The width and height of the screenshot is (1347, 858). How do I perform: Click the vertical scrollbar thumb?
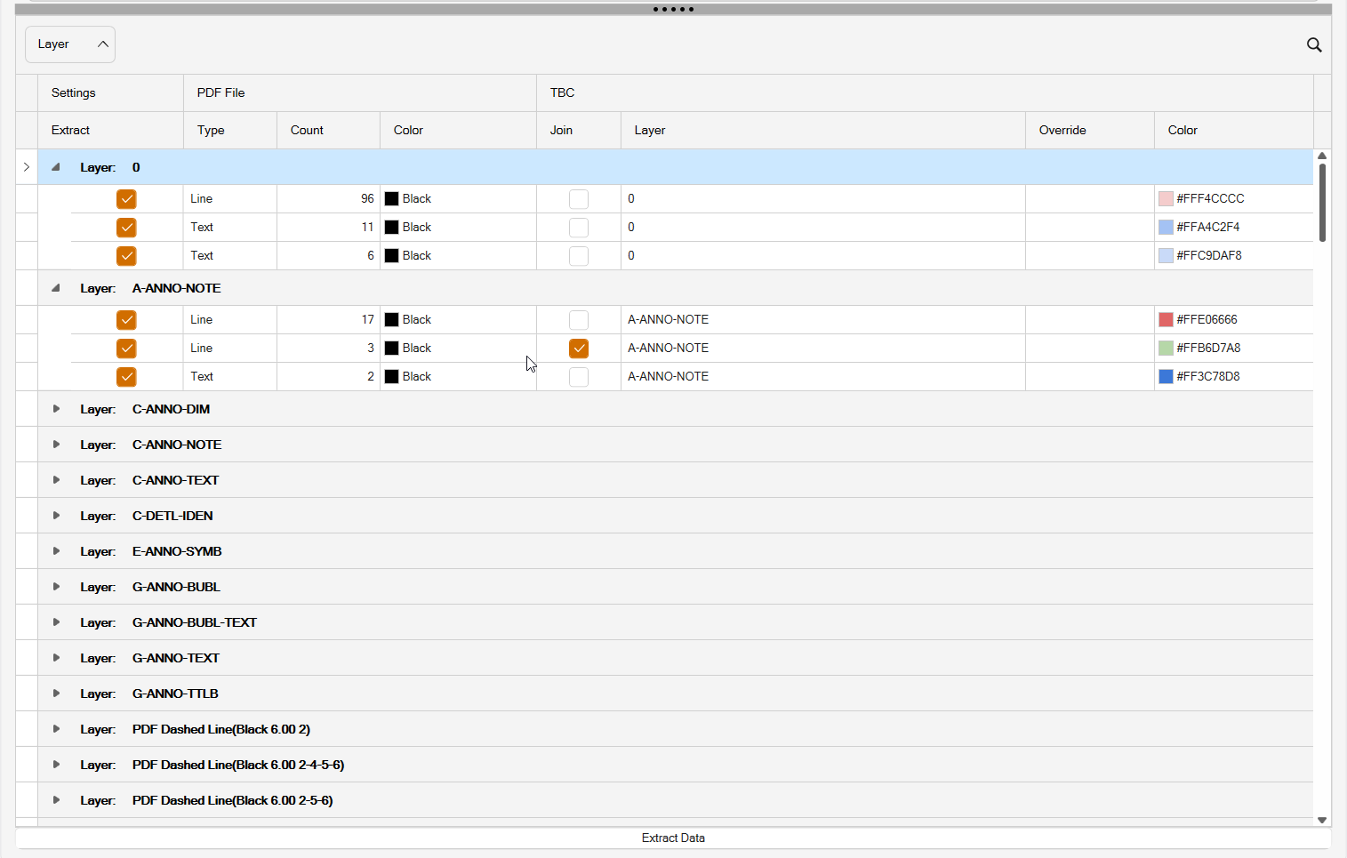pyautogui.click(x=1322, y=203)
